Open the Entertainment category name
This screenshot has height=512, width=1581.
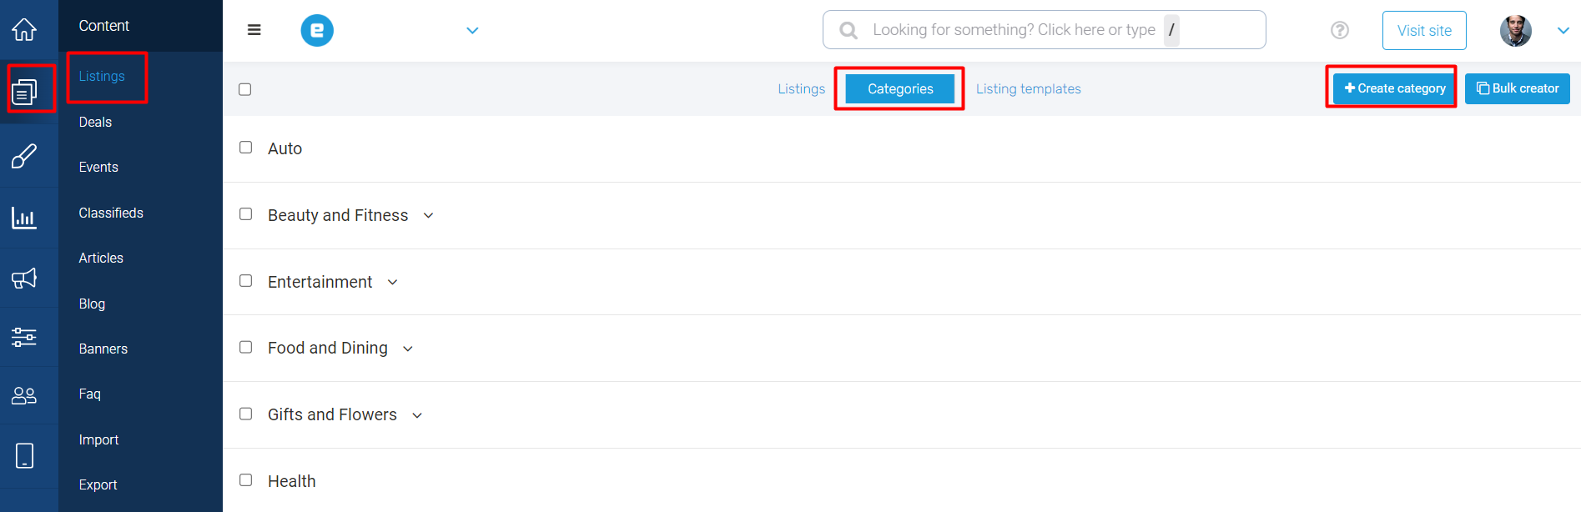(320, 282)
